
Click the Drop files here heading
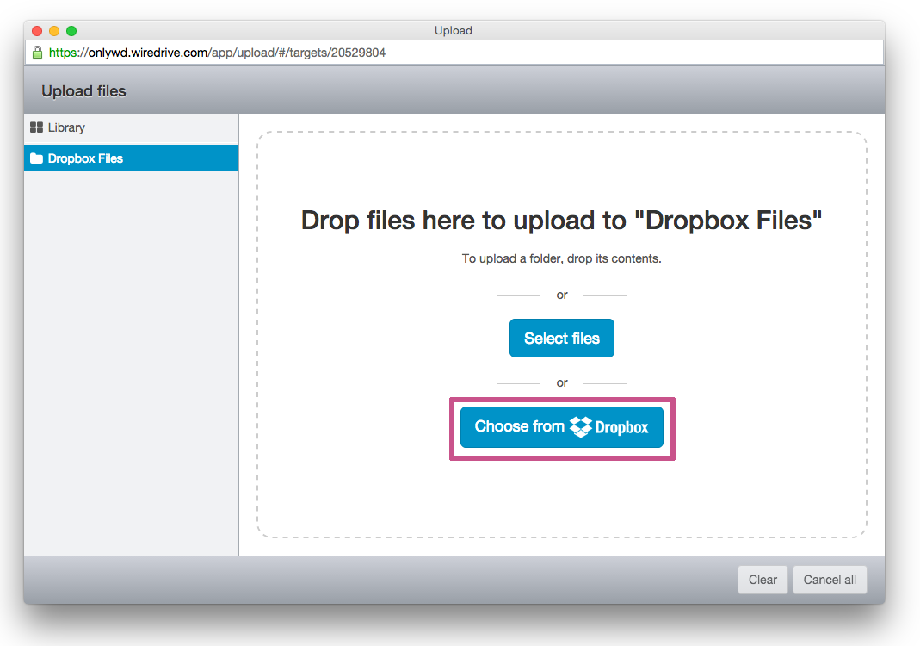[561, 221]
